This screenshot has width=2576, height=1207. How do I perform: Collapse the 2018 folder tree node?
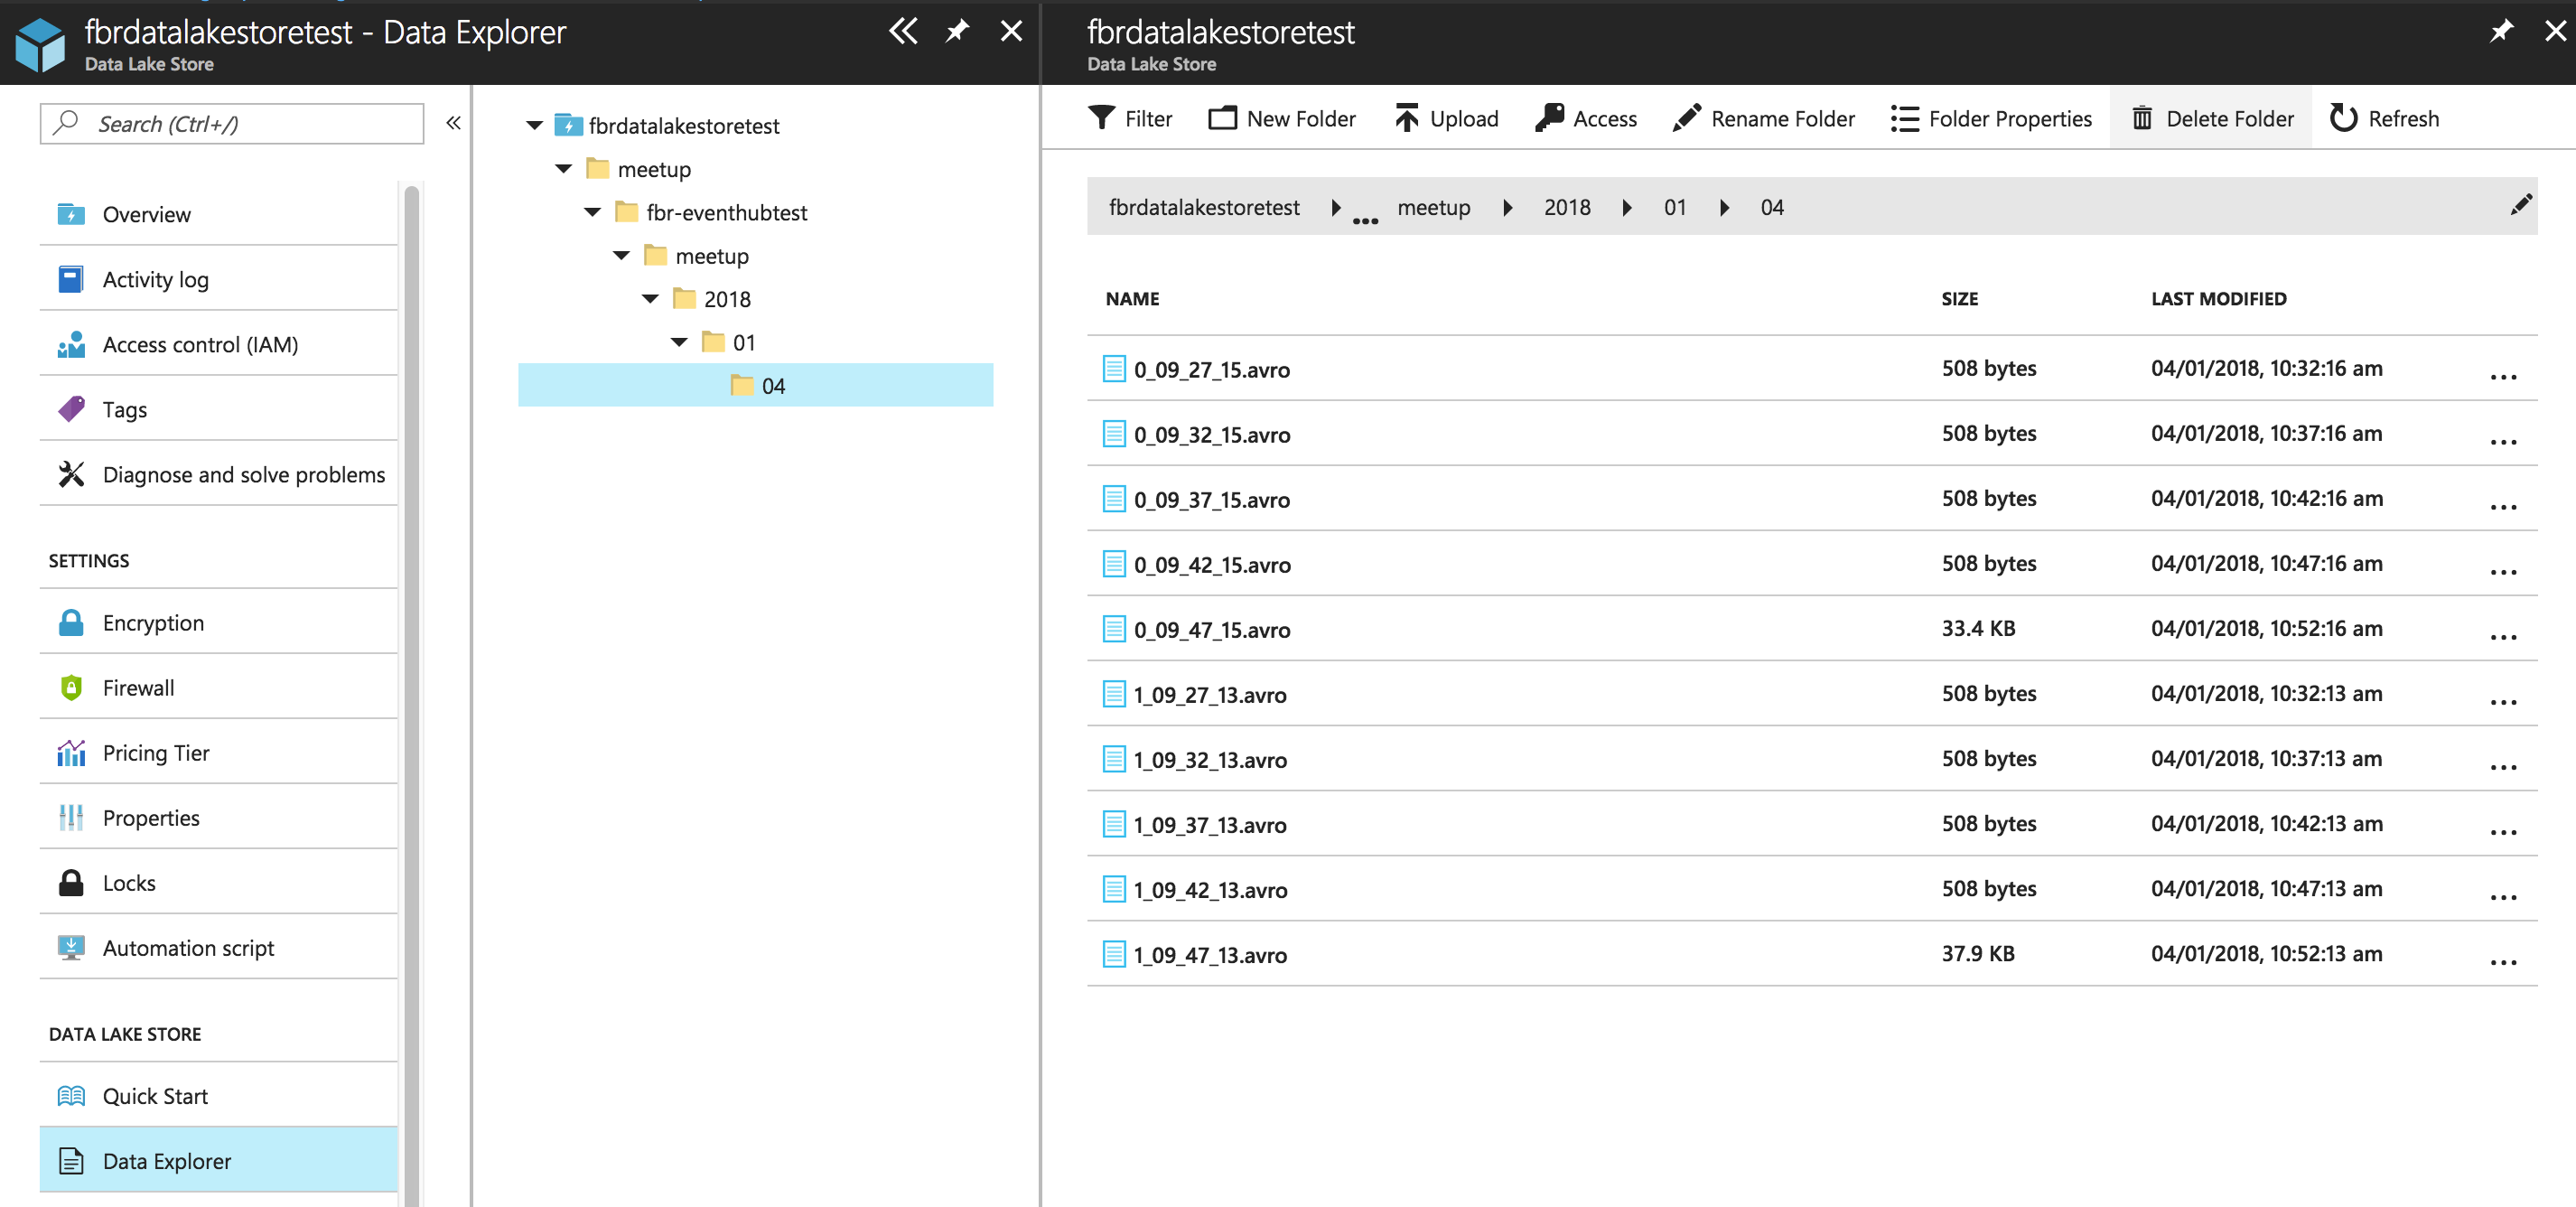(651, 299)
